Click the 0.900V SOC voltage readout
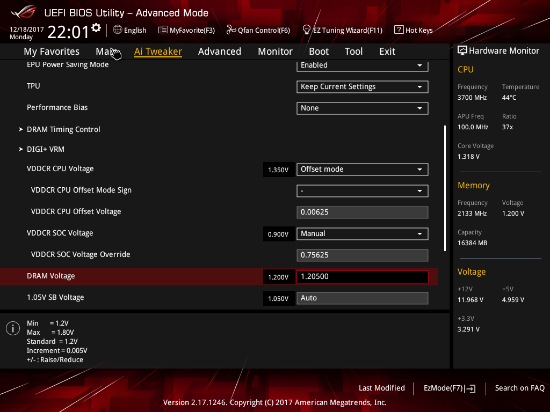Screen dimensions: 550x412 (278, 234)
